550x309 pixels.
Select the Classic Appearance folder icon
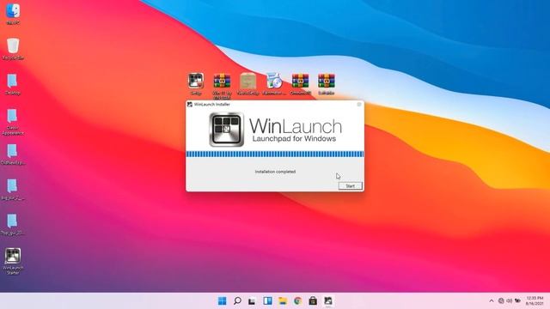pyautogui.click(x=13, y=122)
